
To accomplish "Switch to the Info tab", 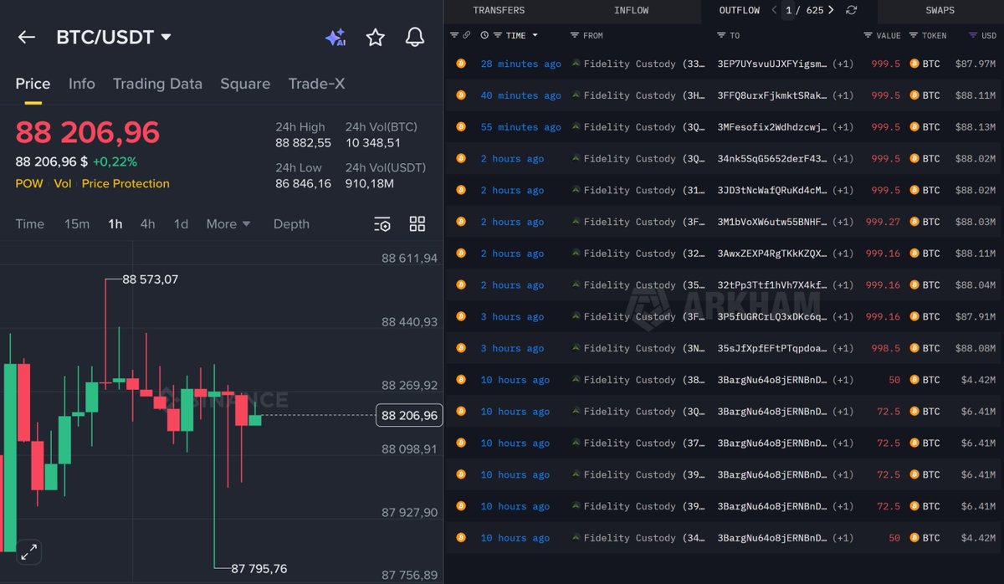I will pos(82,84).
